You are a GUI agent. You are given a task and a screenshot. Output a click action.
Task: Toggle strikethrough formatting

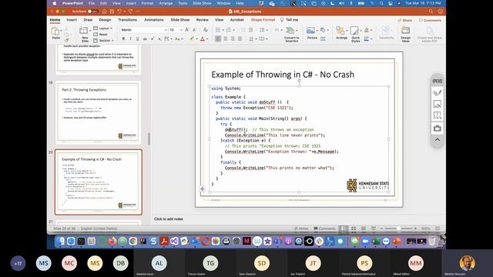pos(145,38)
